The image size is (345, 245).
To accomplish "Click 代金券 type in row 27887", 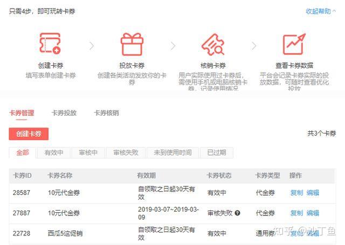I will click(265, 213).
